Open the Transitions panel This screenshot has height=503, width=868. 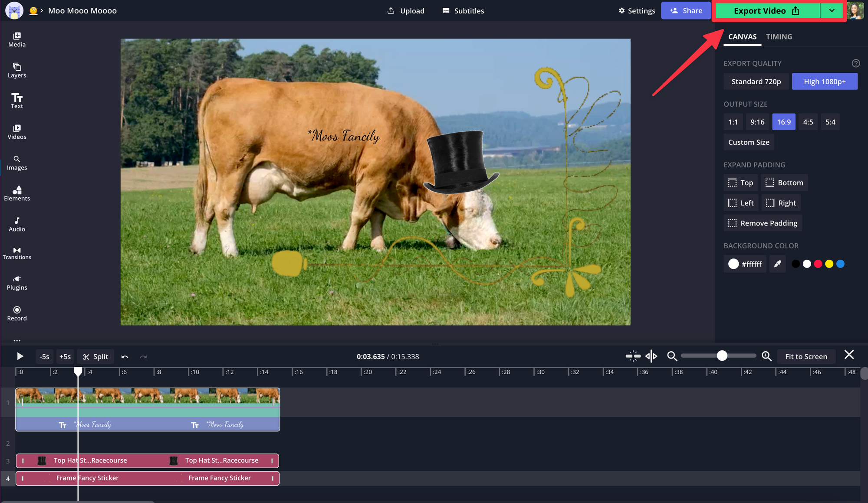coord(17,253)
